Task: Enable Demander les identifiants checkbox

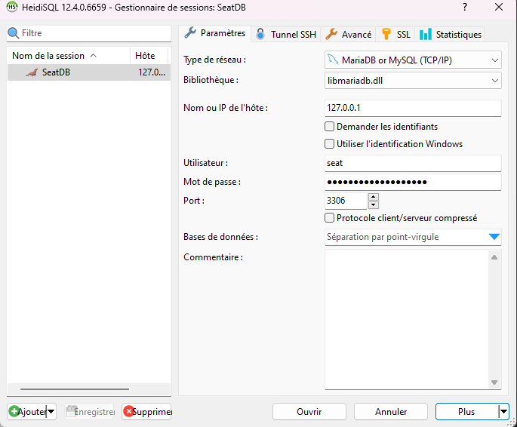Action: pyautogui.click(x=329, y=127)
